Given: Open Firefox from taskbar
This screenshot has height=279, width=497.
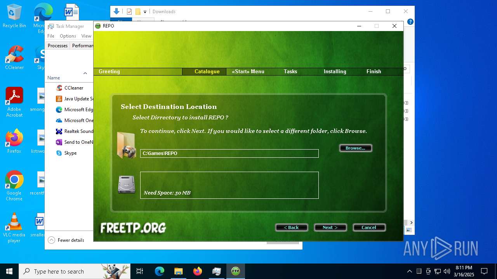Looking at the screenshot, I should [197, 271].
